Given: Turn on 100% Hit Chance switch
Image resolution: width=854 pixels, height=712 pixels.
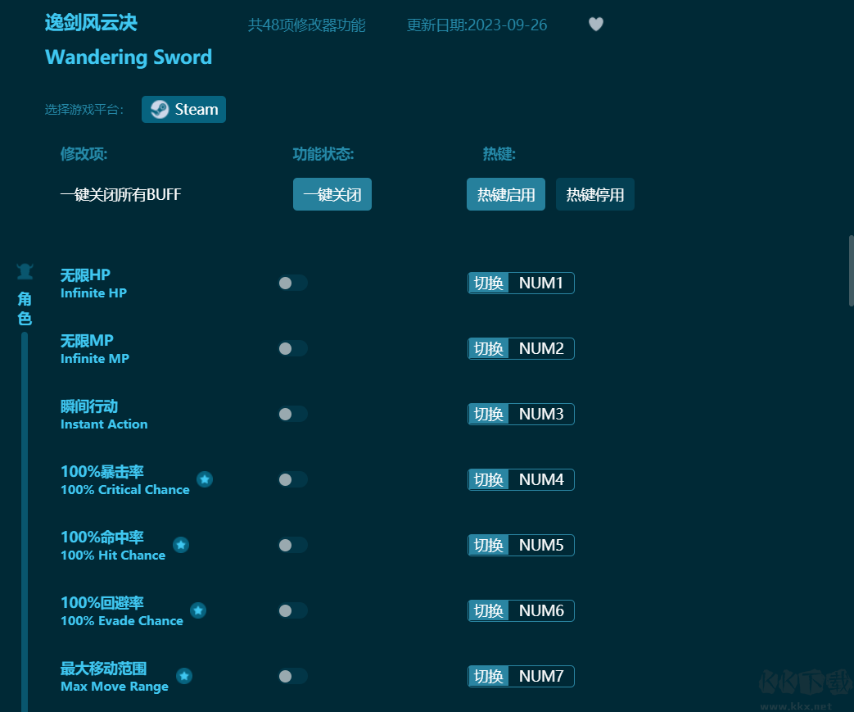Looking at the screenshot, I should [292, 545].
